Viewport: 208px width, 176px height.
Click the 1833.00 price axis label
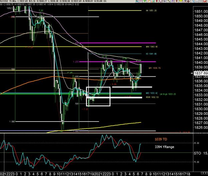[201, 95]
